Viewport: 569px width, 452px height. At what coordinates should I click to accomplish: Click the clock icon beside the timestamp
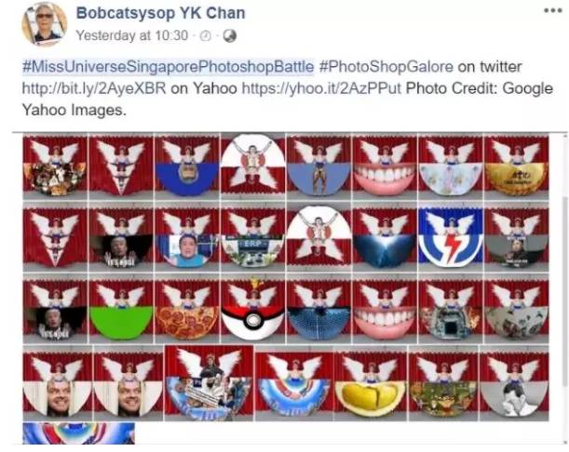pyautogui.click(x=206, y=35)
